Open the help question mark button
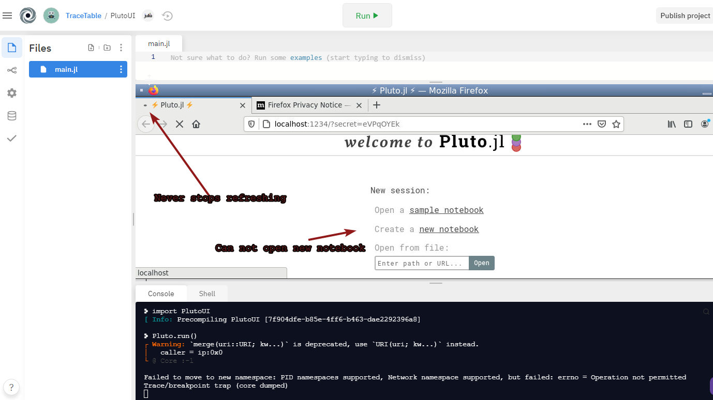 click(11, 387)
